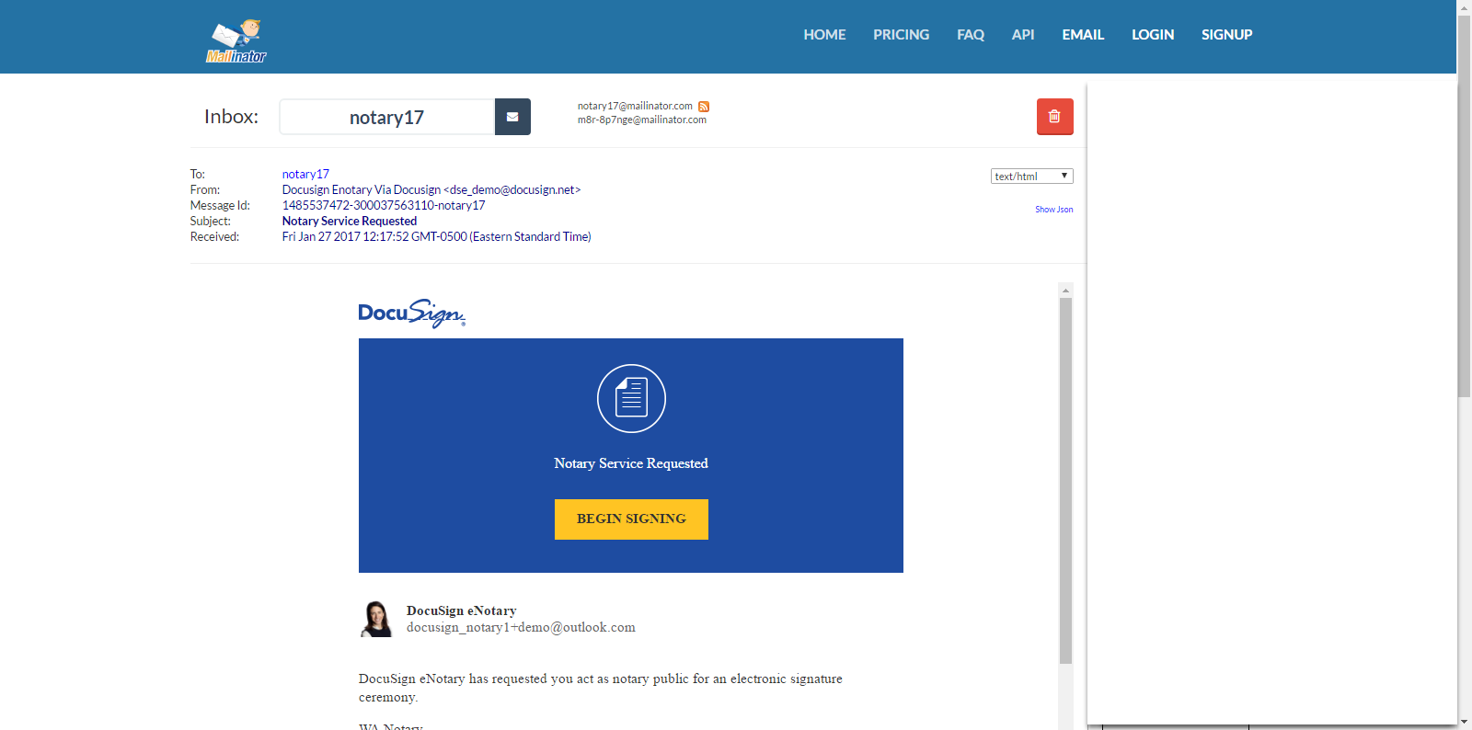1472x730 pixels.
Task: Click the document icon in blue banner
Action: 631,398
